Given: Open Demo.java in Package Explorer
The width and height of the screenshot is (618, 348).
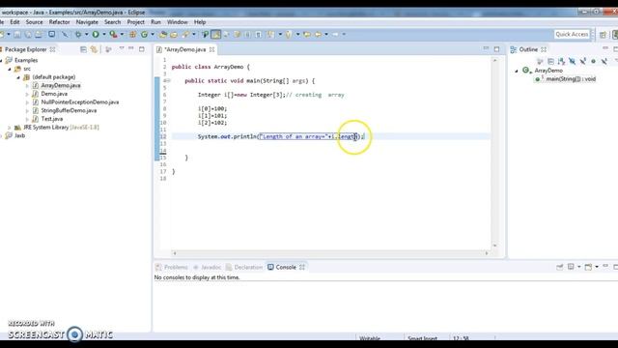Looking at the screenshot, I should point(54,94).
